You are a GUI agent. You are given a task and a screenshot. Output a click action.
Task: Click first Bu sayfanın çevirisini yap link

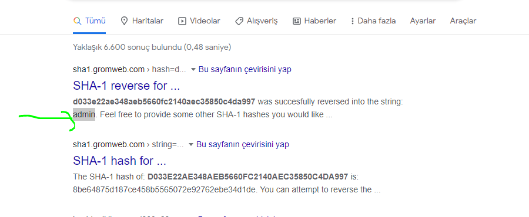coord(245,70)
